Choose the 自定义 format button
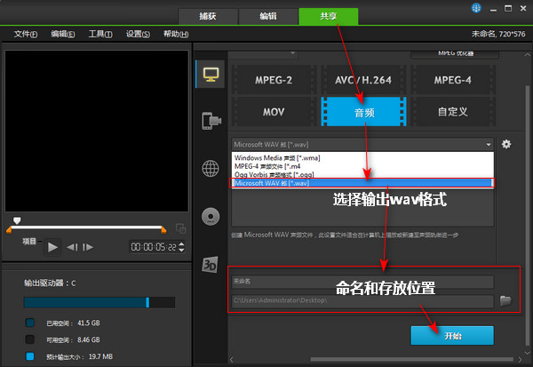Viewport: 533px width, 367px height. point(453,112)
